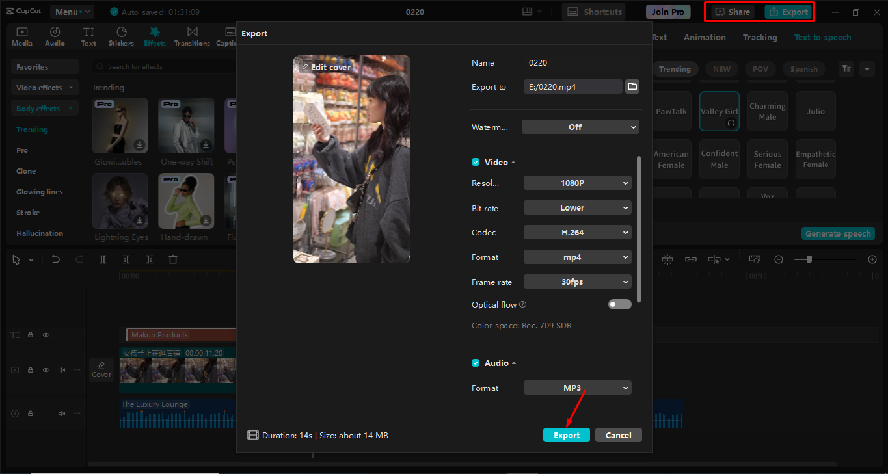Open the Menu in title bar
The image size is (888, 474).
(72, 12)
